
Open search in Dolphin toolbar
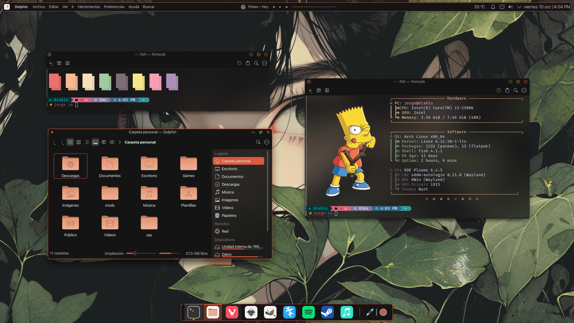point(258,142)
